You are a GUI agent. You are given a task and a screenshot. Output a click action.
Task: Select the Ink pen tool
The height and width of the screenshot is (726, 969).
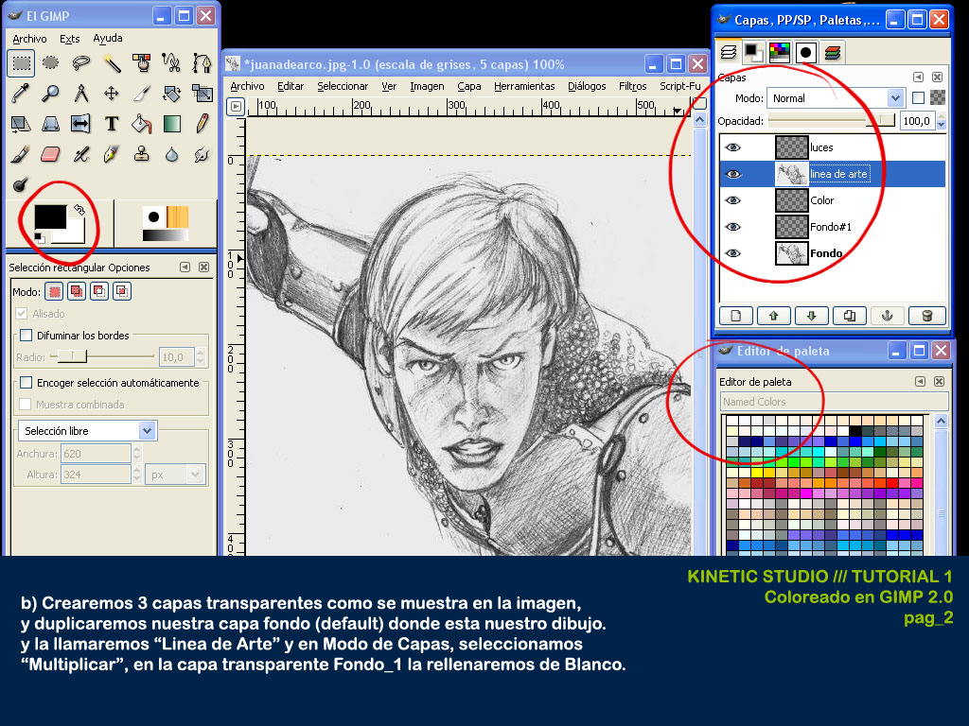[x=112, y=154]
